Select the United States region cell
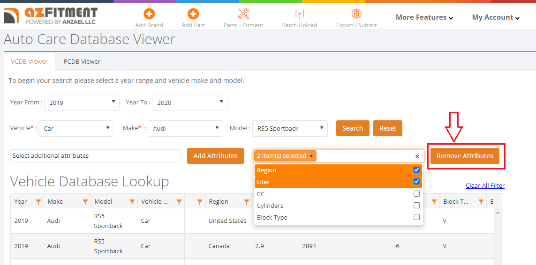This screenshot has height=265, width=536. click(x=227, y=221)
